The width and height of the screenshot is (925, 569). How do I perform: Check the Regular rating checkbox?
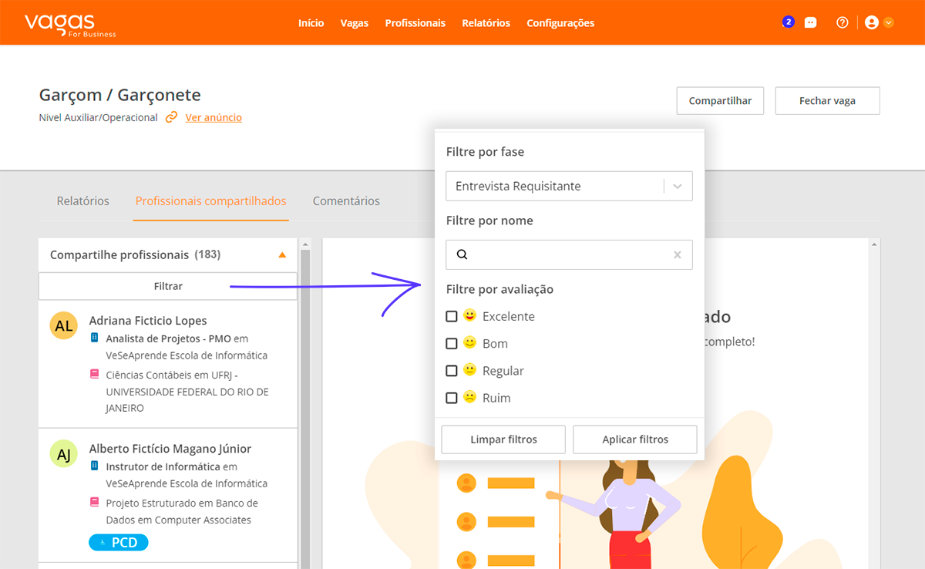[452, 371]
